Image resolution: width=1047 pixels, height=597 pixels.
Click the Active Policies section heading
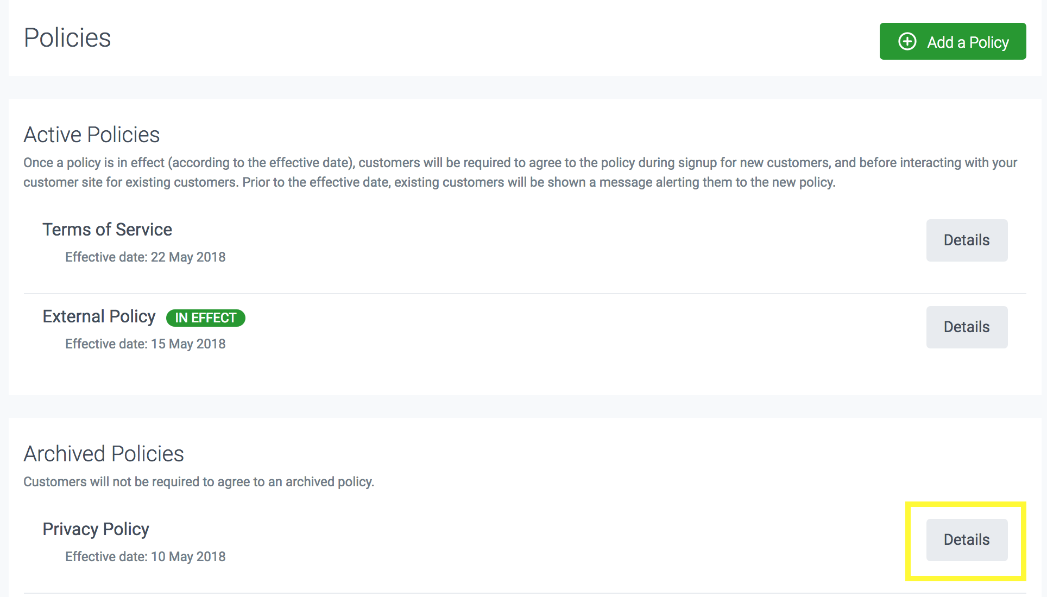(91, 135)
